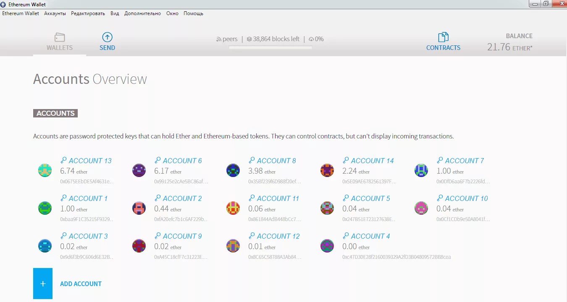Click the Account 14 identicon

(x=327, y=170)
